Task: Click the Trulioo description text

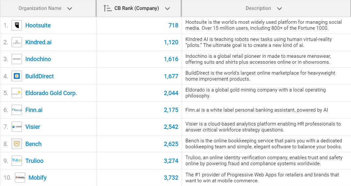Action: point(264,160)
